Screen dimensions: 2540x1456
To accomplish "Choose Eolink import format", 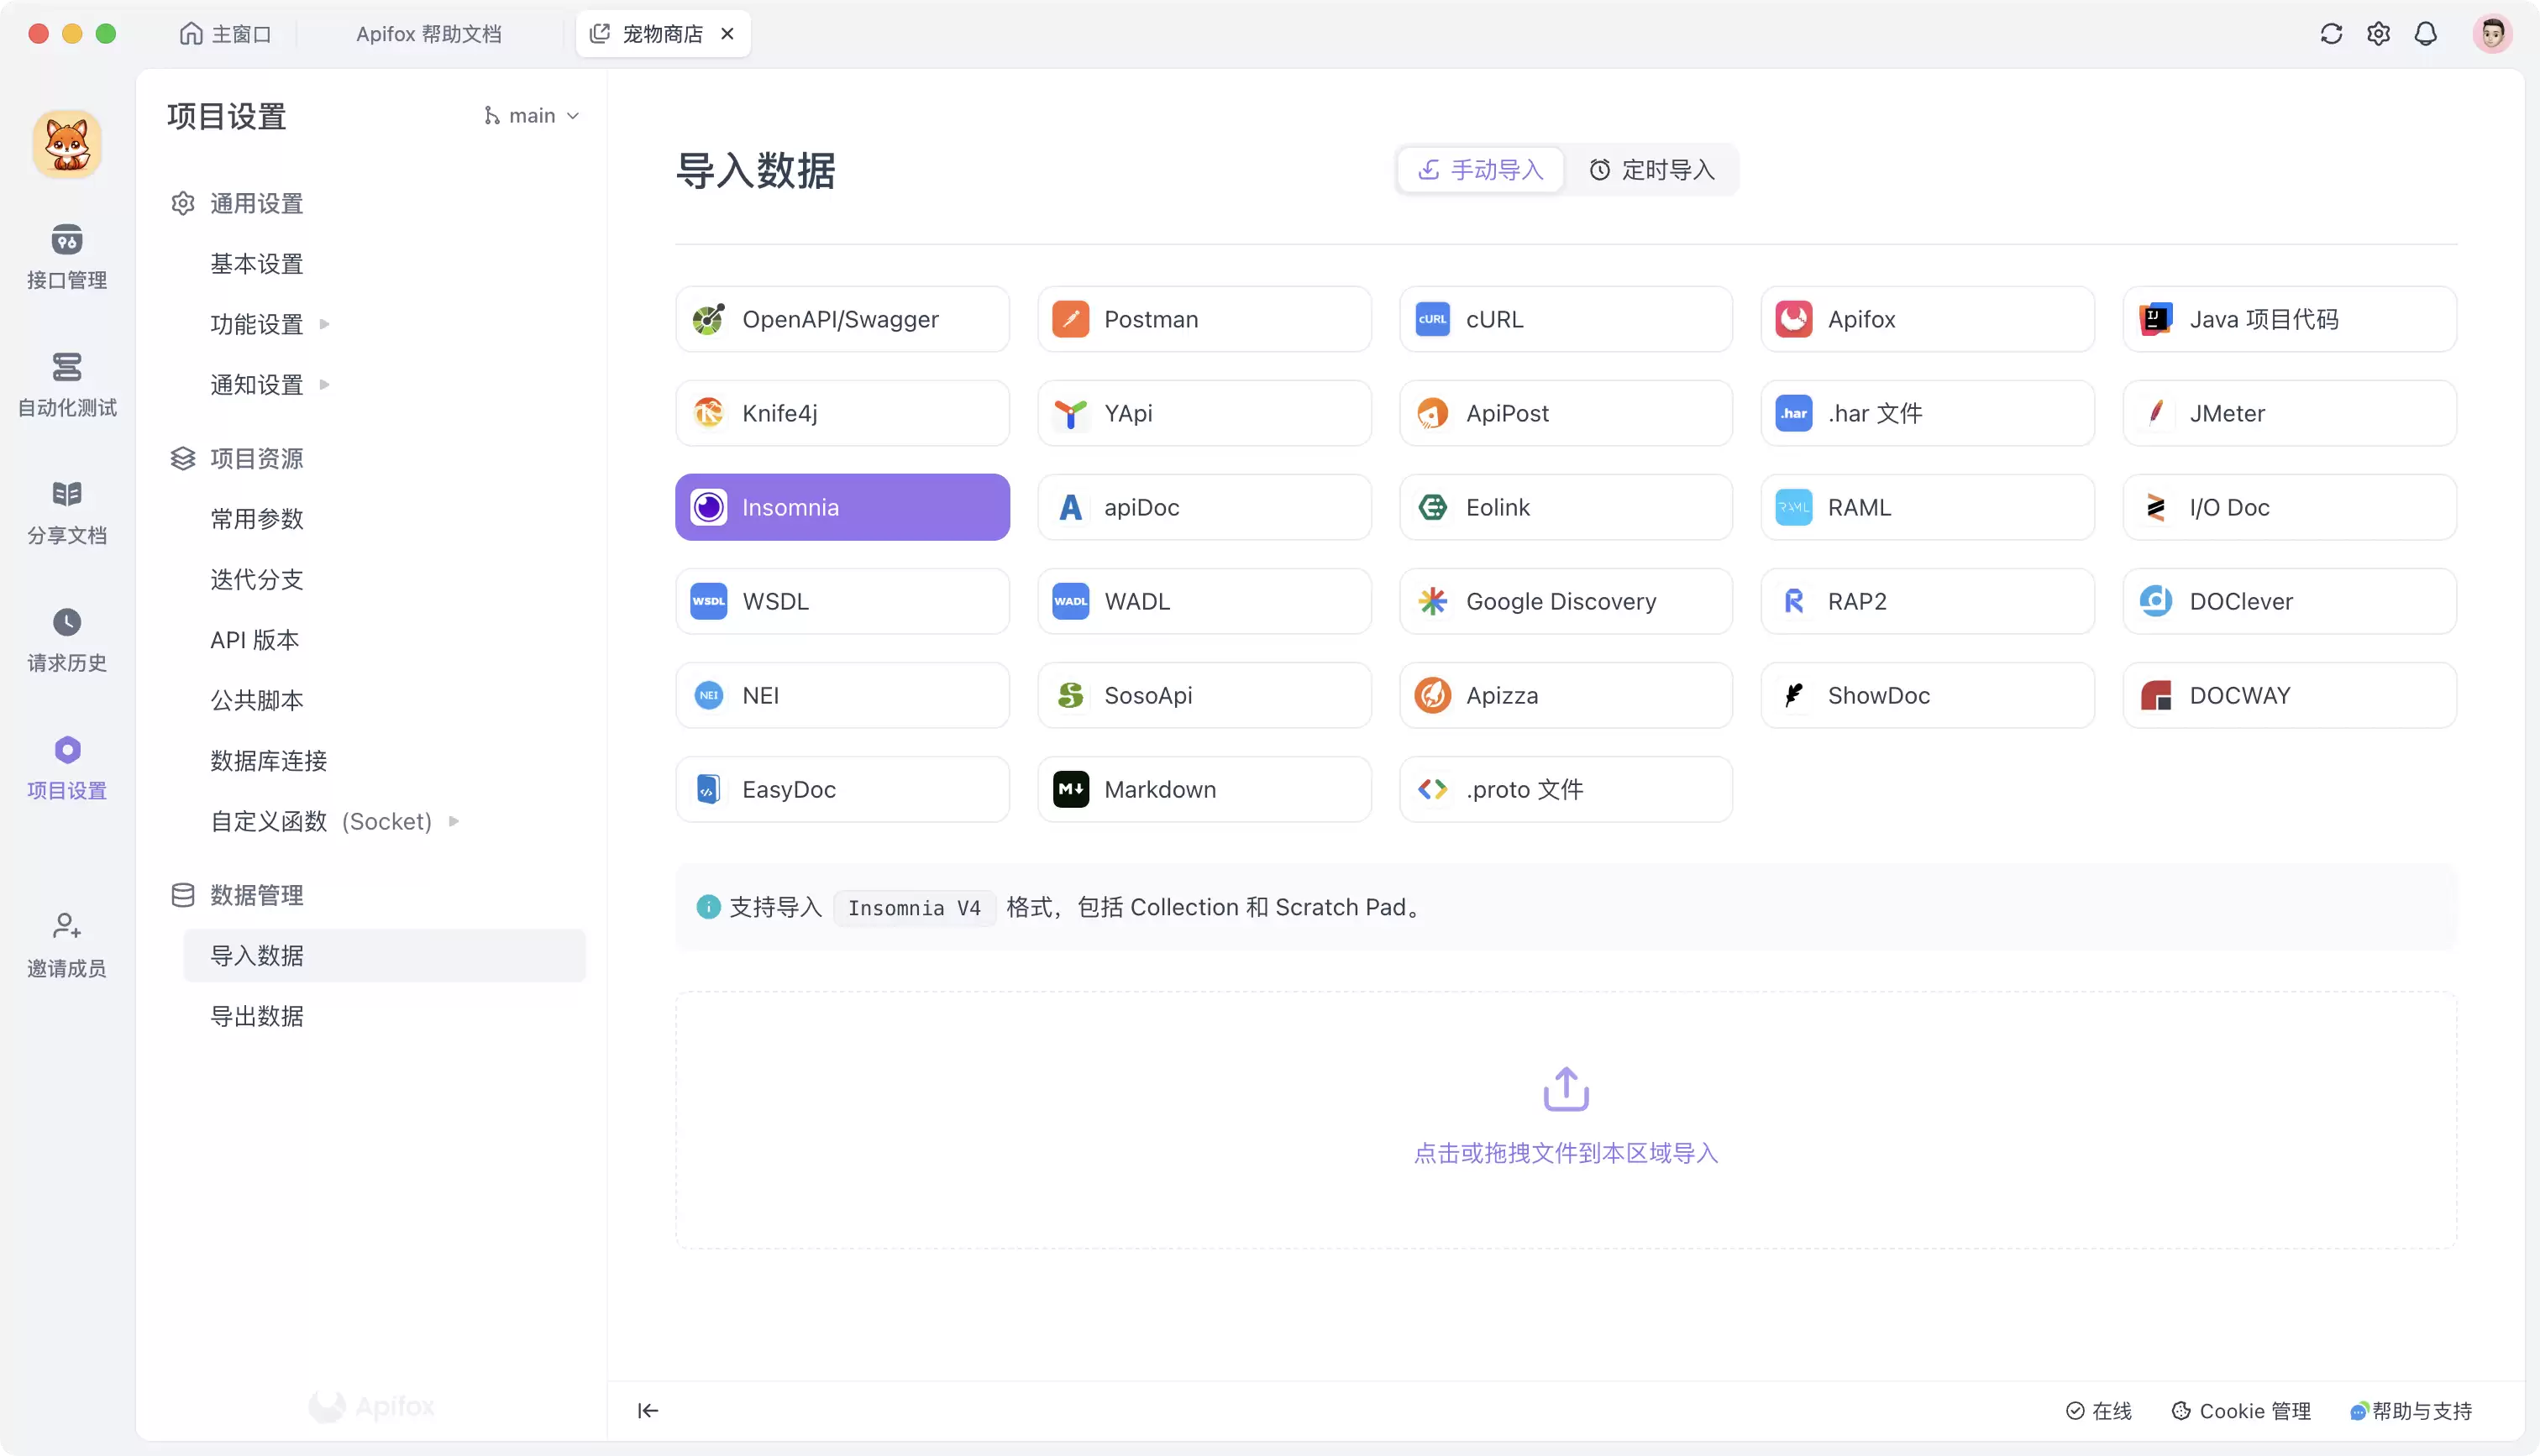I will [1565, 507].
